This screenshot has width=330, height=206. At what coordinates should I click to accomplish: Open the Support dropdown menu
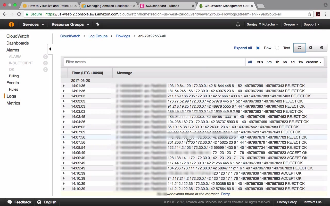311,24
